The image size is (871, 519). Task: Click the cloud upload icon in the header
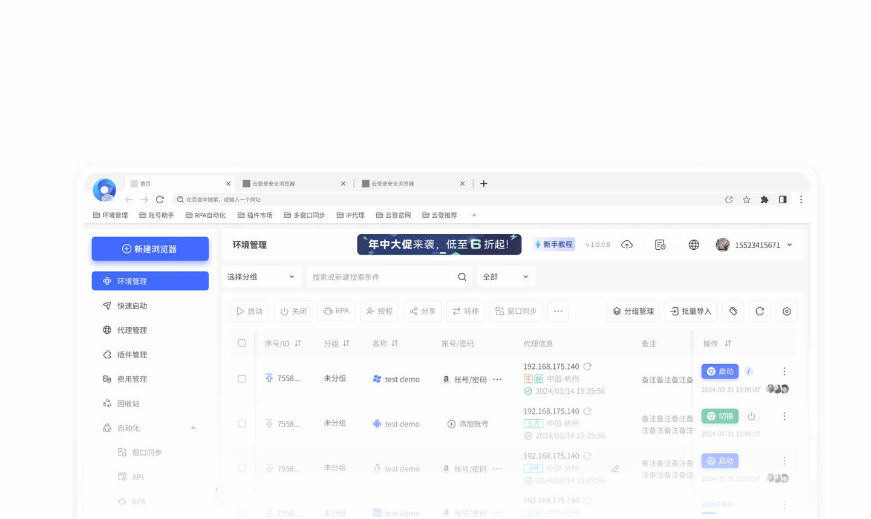627,244
